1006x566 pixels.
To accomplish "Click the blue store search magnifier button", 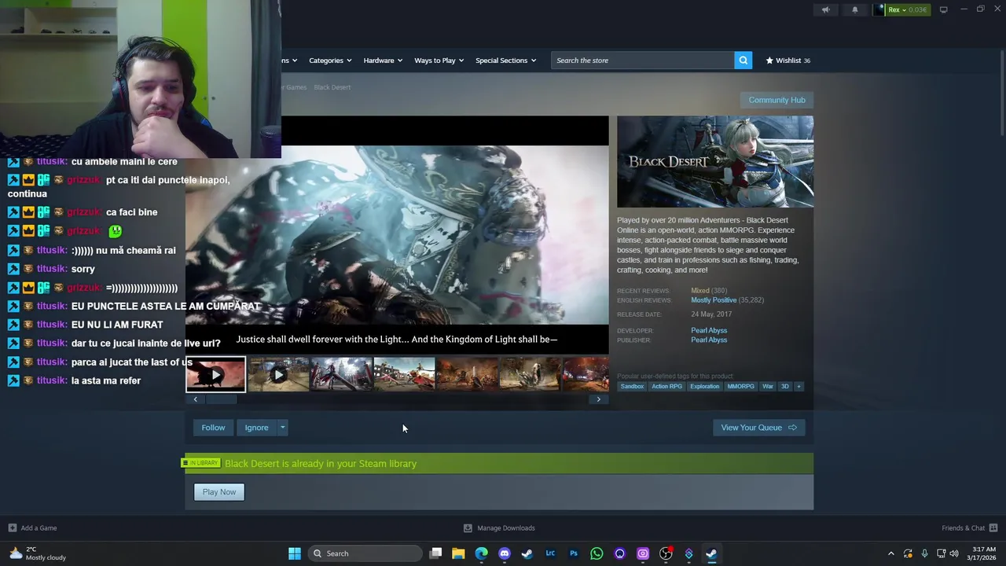I will (x=743, y=61).
